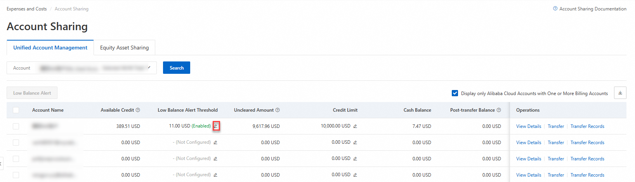This screenshot has height=182, width=635.
Task: Click the Account Name column header
Action: coord(48,110)
